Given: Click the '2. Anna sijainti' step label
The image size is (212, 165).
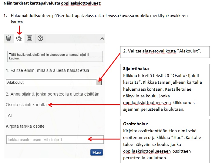Looking at the screenshot, I should tap(52, 94).
